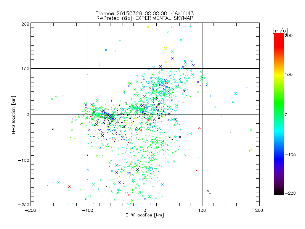
Task: Click the y-axis tick label '100'
Action: click(x=25, y=69)
